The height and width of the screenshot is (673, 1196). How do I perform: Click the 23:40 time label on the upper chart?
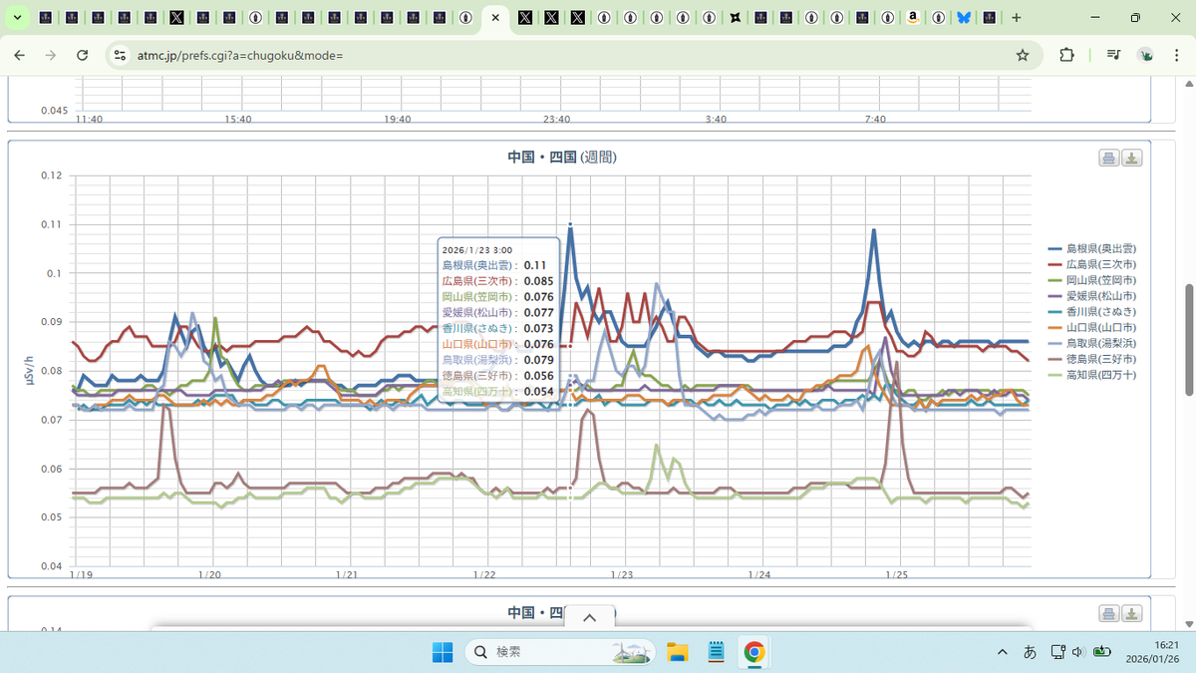[x=557, y=120]
